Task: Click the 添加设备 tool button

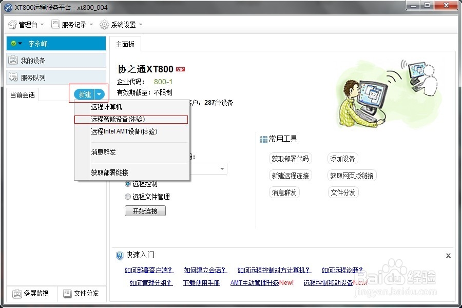Action: coord(343,159)
